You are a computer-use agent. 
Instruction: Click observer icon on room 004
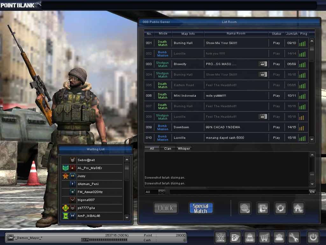tap(263, 74)
